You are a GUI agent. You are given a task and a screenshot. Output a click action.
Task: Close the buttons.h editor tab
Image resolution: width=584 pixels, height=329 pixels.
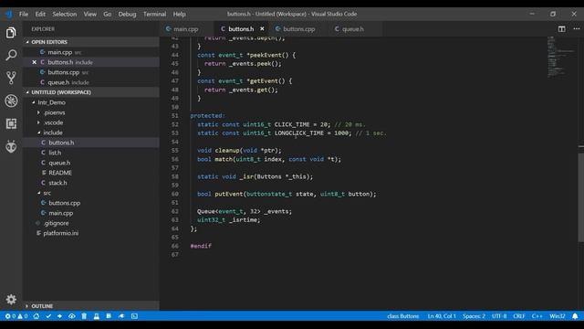(x=262, y=28)
